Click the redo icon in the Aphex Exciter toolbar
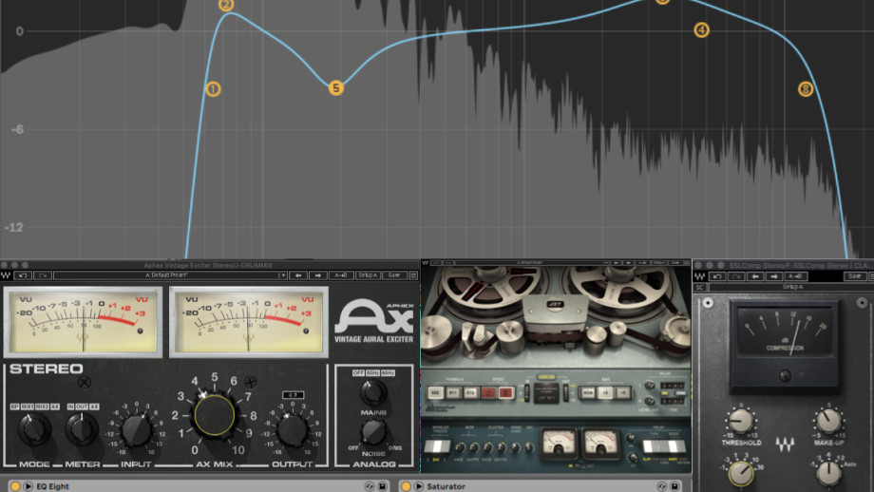This screenshot has width=874, height=492. click(43, 275)
